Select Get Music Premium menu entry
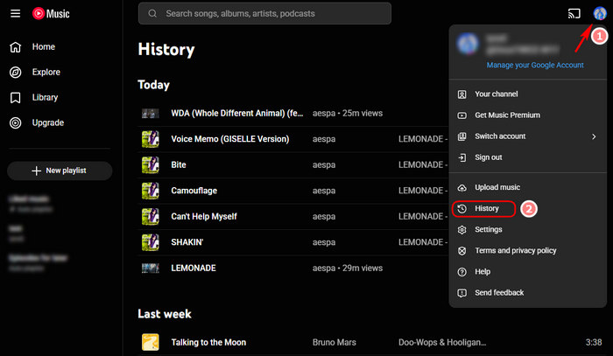Screen dimensions: 613x356 pyautogui.click(x=528, y=115)
